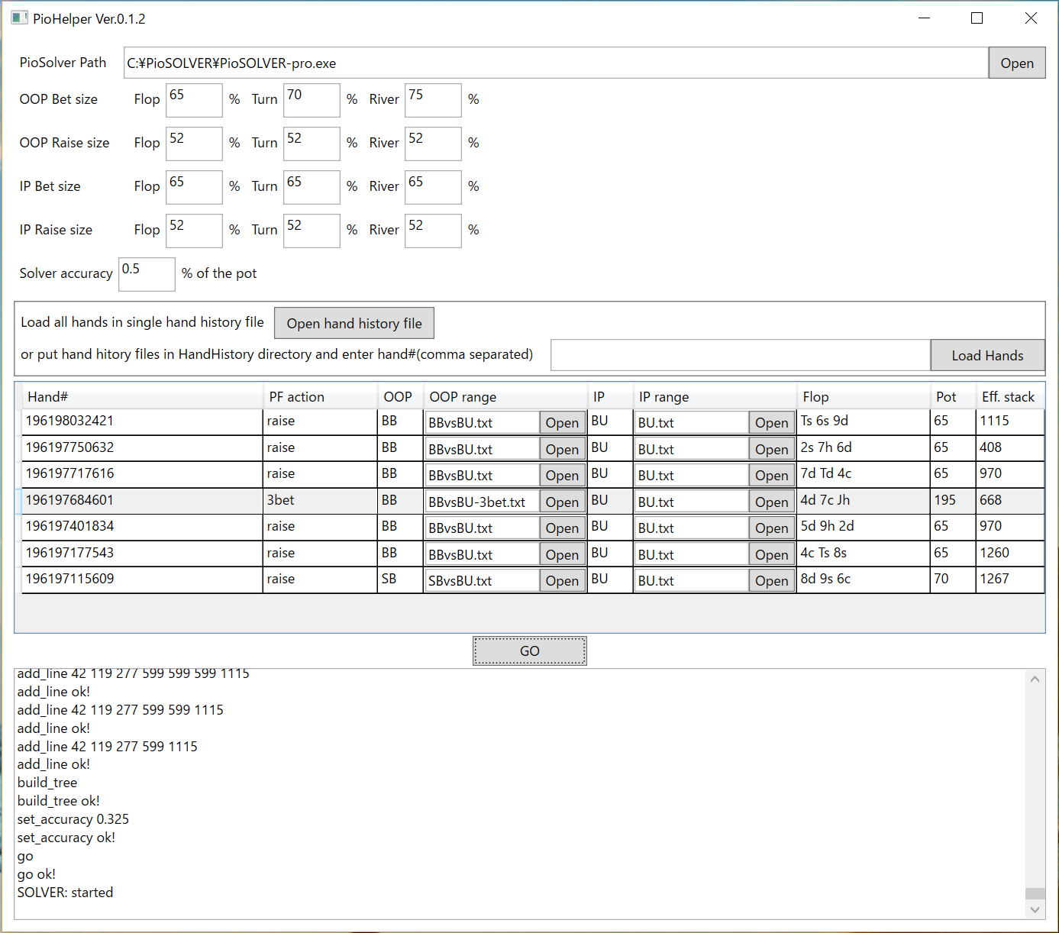The width and height of the screenshot is (1059, 933).
Task: Click flop cell 8d 9s 6c
Action: tap(864, 579)
